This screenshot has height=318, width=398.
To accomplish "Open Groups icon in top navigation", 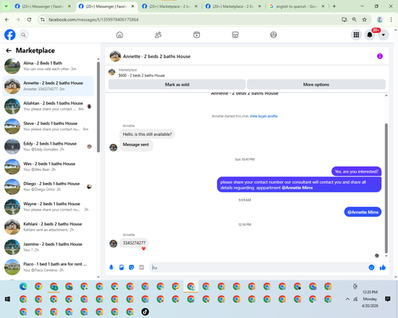I will coord(273,35).
